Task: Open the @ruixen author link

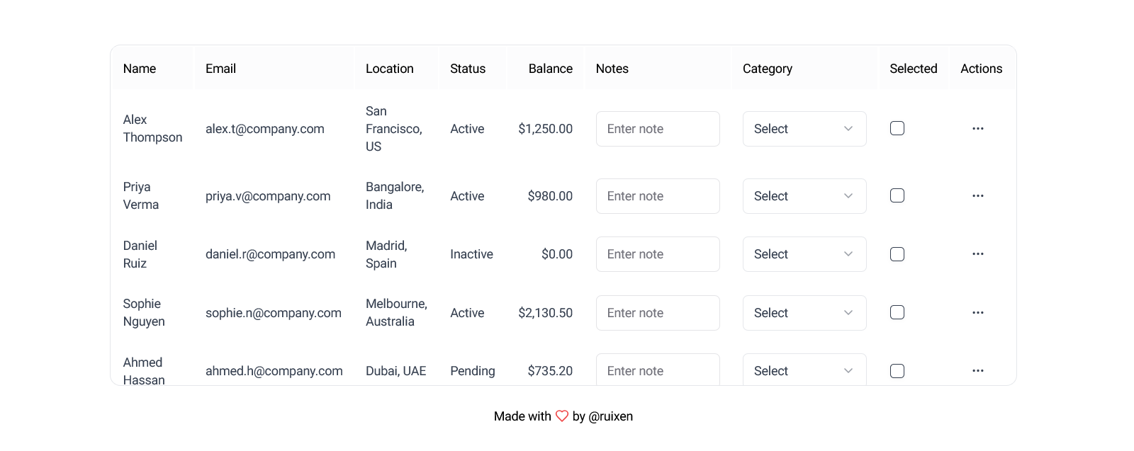Action: [x=610, y=416]
